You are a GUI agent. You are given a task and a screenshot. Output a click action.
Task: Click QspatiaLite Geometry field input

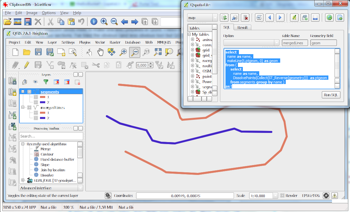323,43
